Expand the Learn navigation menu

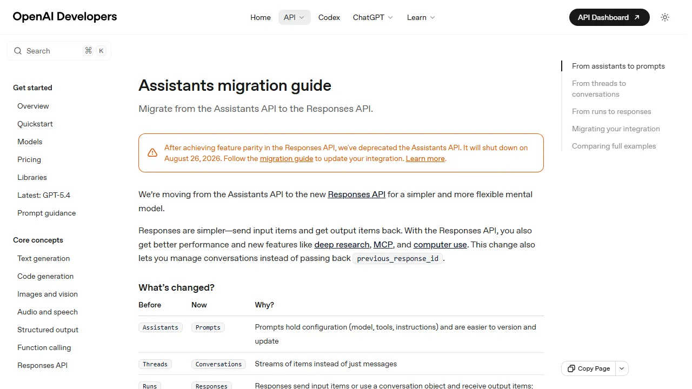tap(420, 17)
